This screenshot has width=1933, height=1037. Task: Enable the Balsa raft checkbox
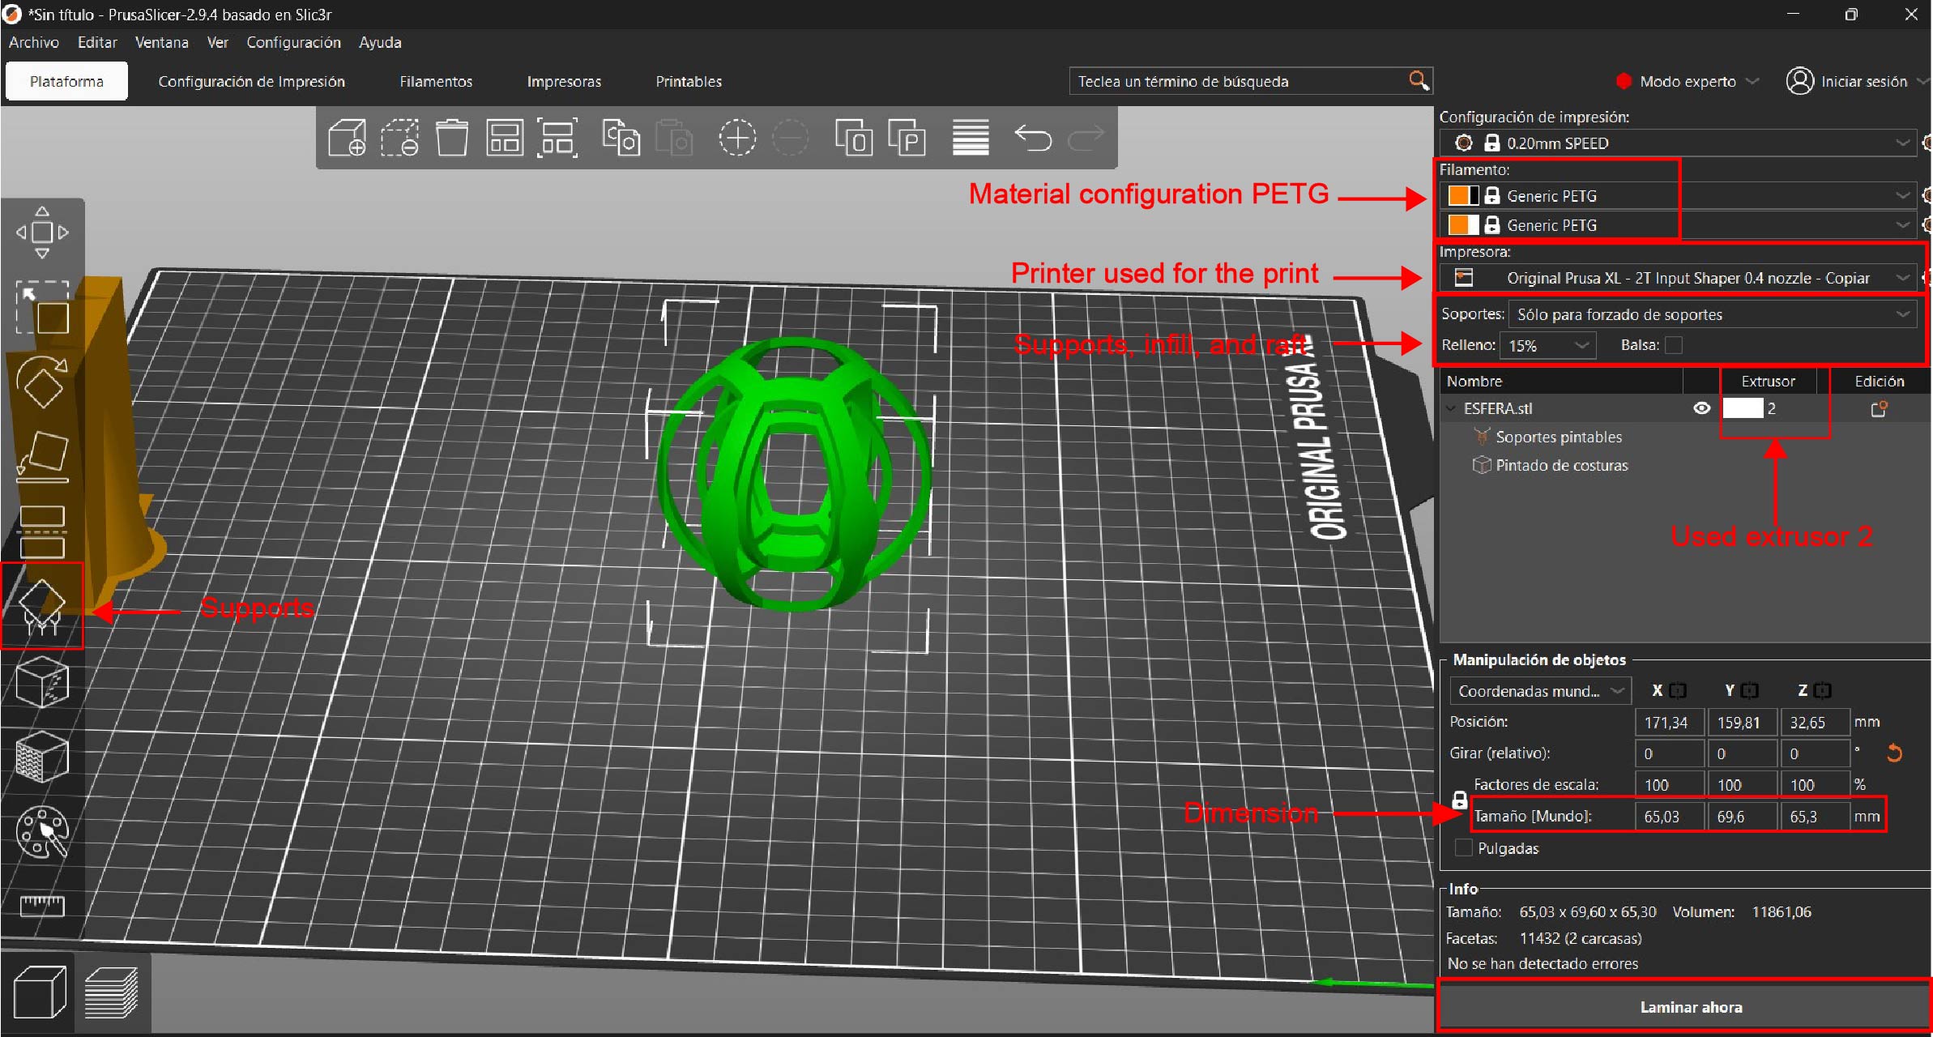click(1674, 345)
